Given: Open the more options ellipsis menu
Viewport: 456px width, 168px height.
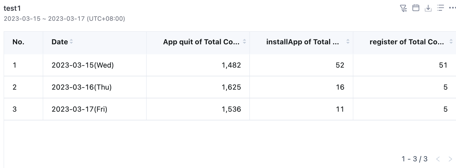Looking at the screenshot, I should coord(452,8).
